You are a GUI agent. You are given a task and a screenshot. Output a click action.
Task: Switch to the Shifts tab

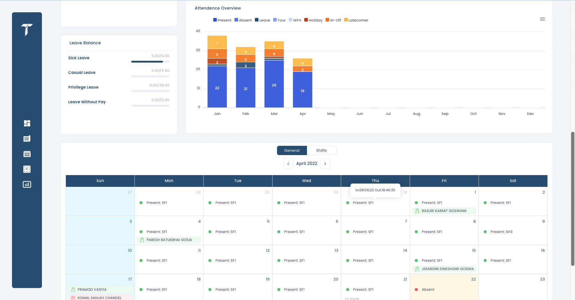(322, 150)
